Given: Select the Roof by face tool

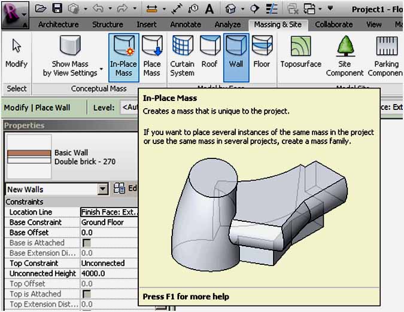Looking at the screenshot, I should click(209, 52).
